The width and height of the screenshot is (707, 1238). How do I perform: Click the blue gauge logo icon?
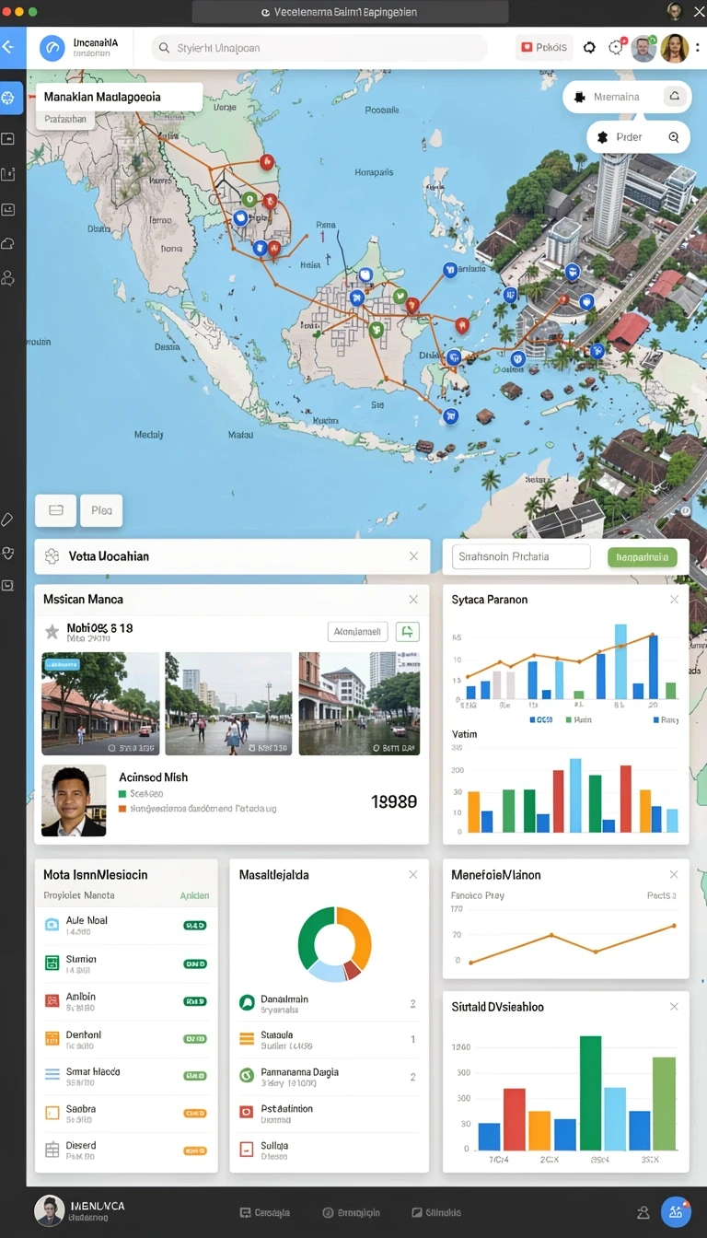[x=52, y=48]
